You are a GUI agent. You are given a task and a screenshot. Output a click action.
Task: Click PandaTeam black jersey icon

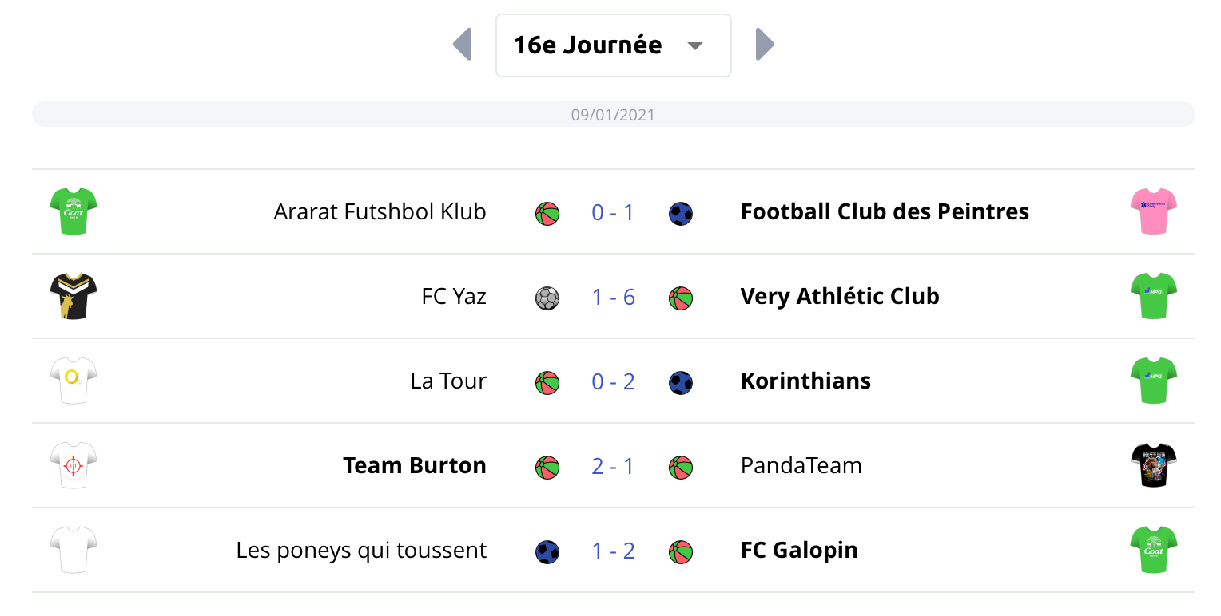click(x=1153, y=465)
